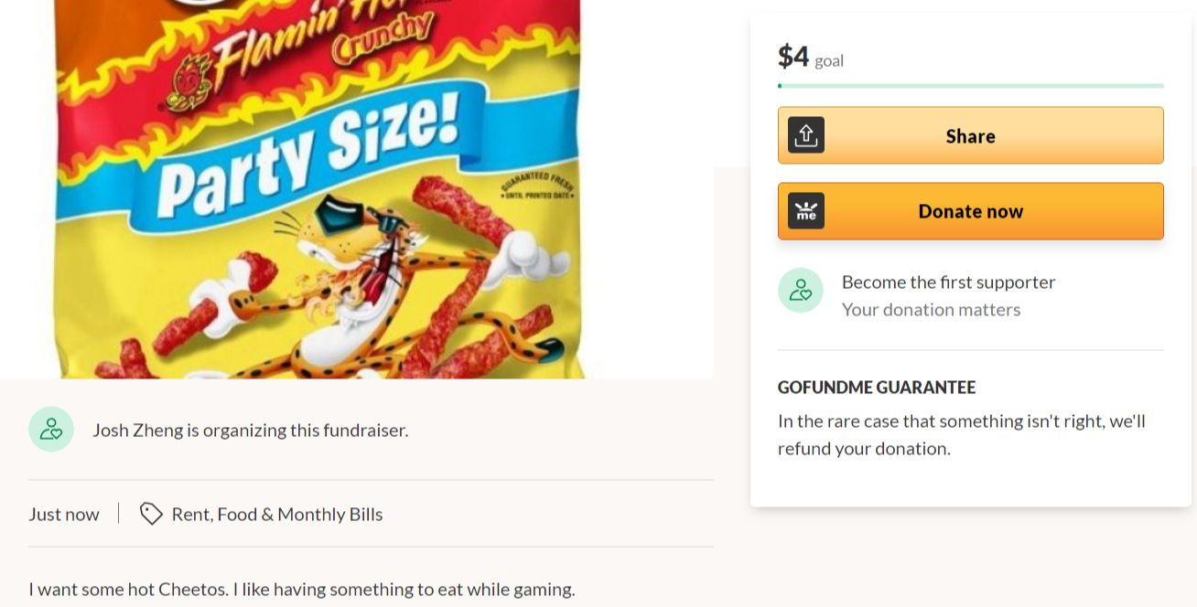
Task: Click Josh Zheng's organizer avatar icon
Action: [x=50, y=428]
